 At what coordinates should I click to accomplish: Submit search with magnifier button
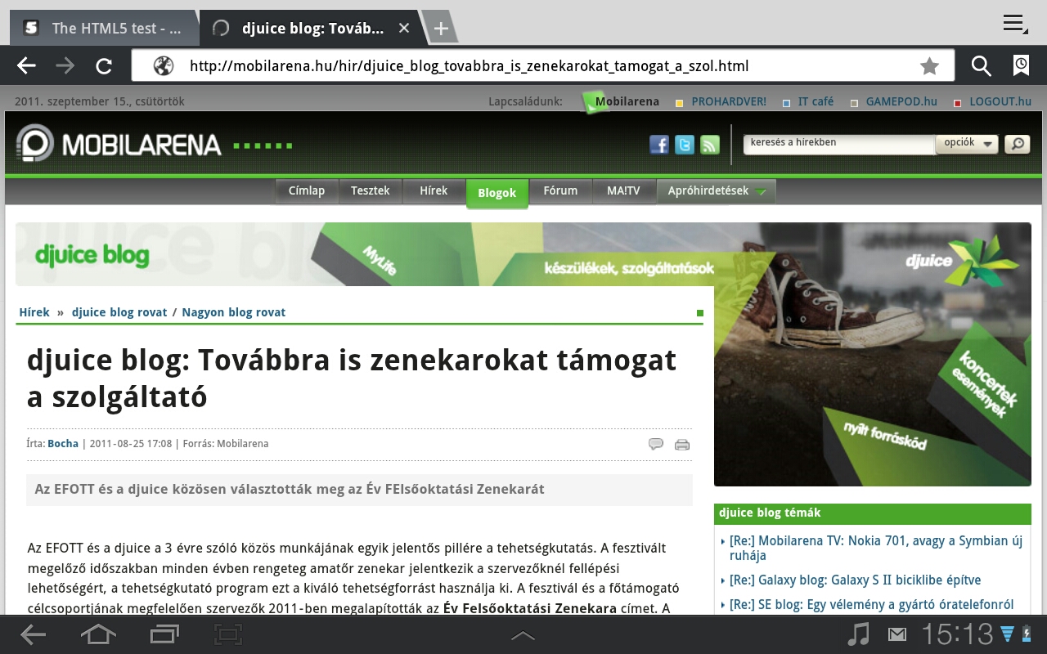click(1017, 144)
